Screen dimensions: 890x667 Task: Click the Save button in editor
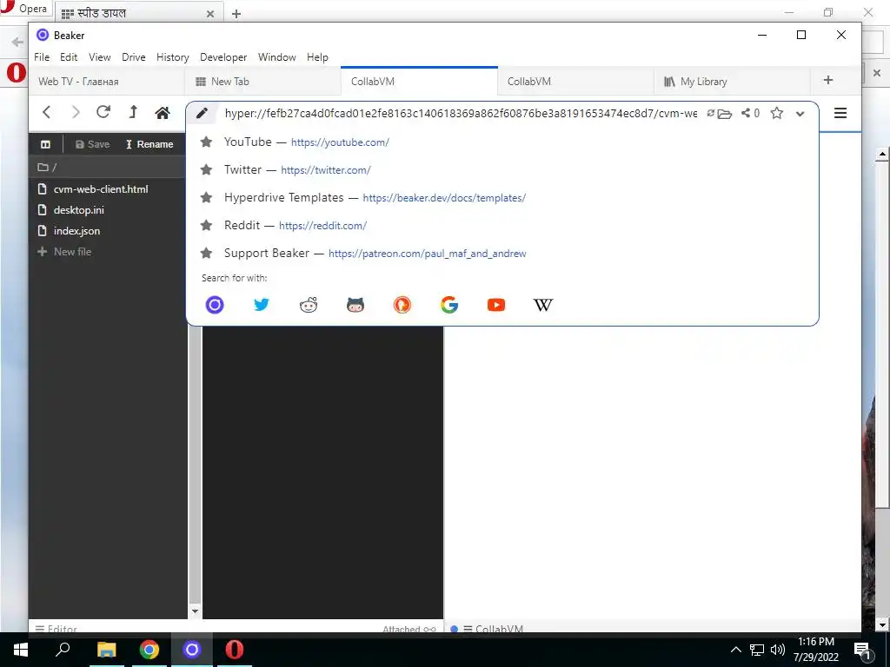point(92,145)
